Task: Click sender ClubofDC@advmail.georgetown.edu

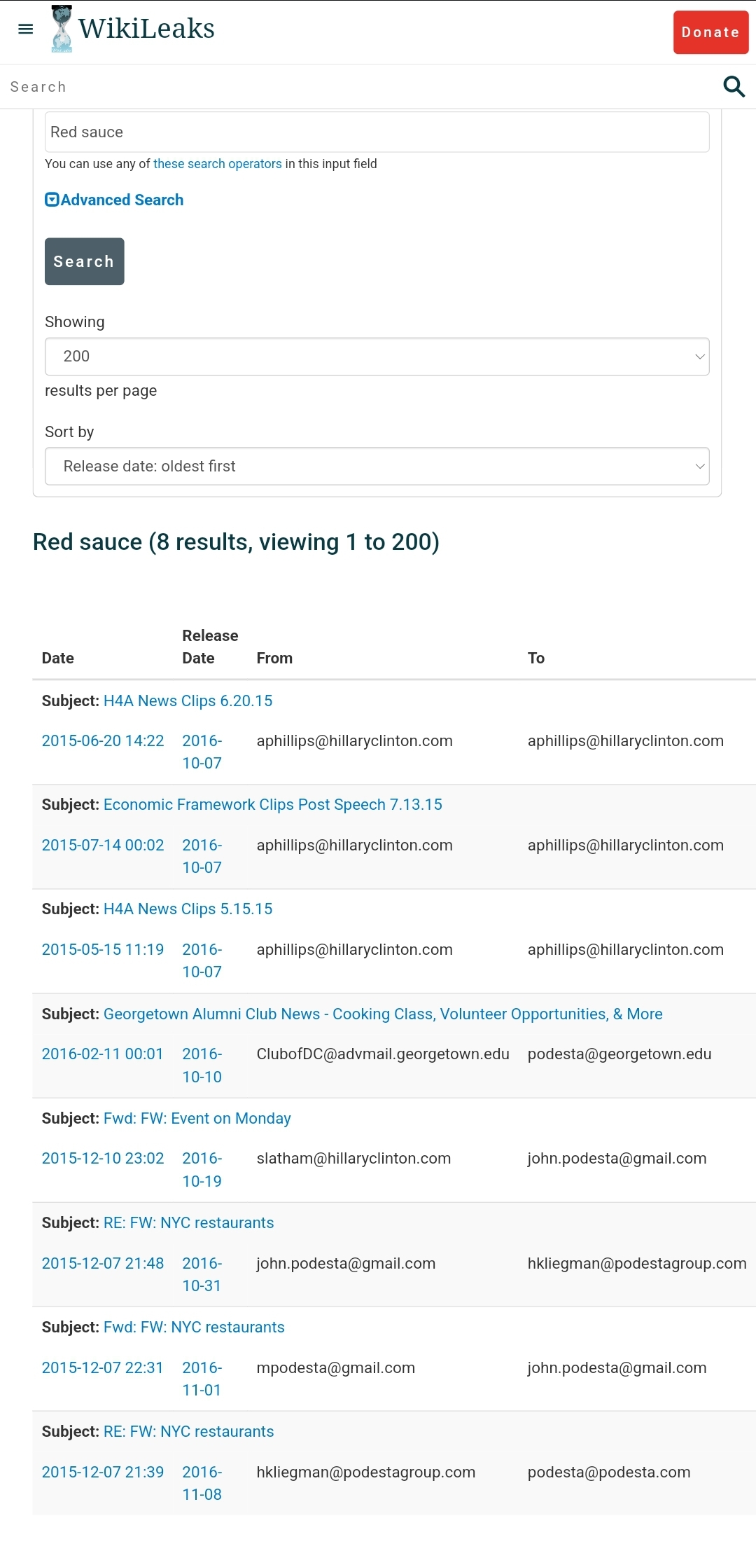Action: click(x=383, y=1054)
